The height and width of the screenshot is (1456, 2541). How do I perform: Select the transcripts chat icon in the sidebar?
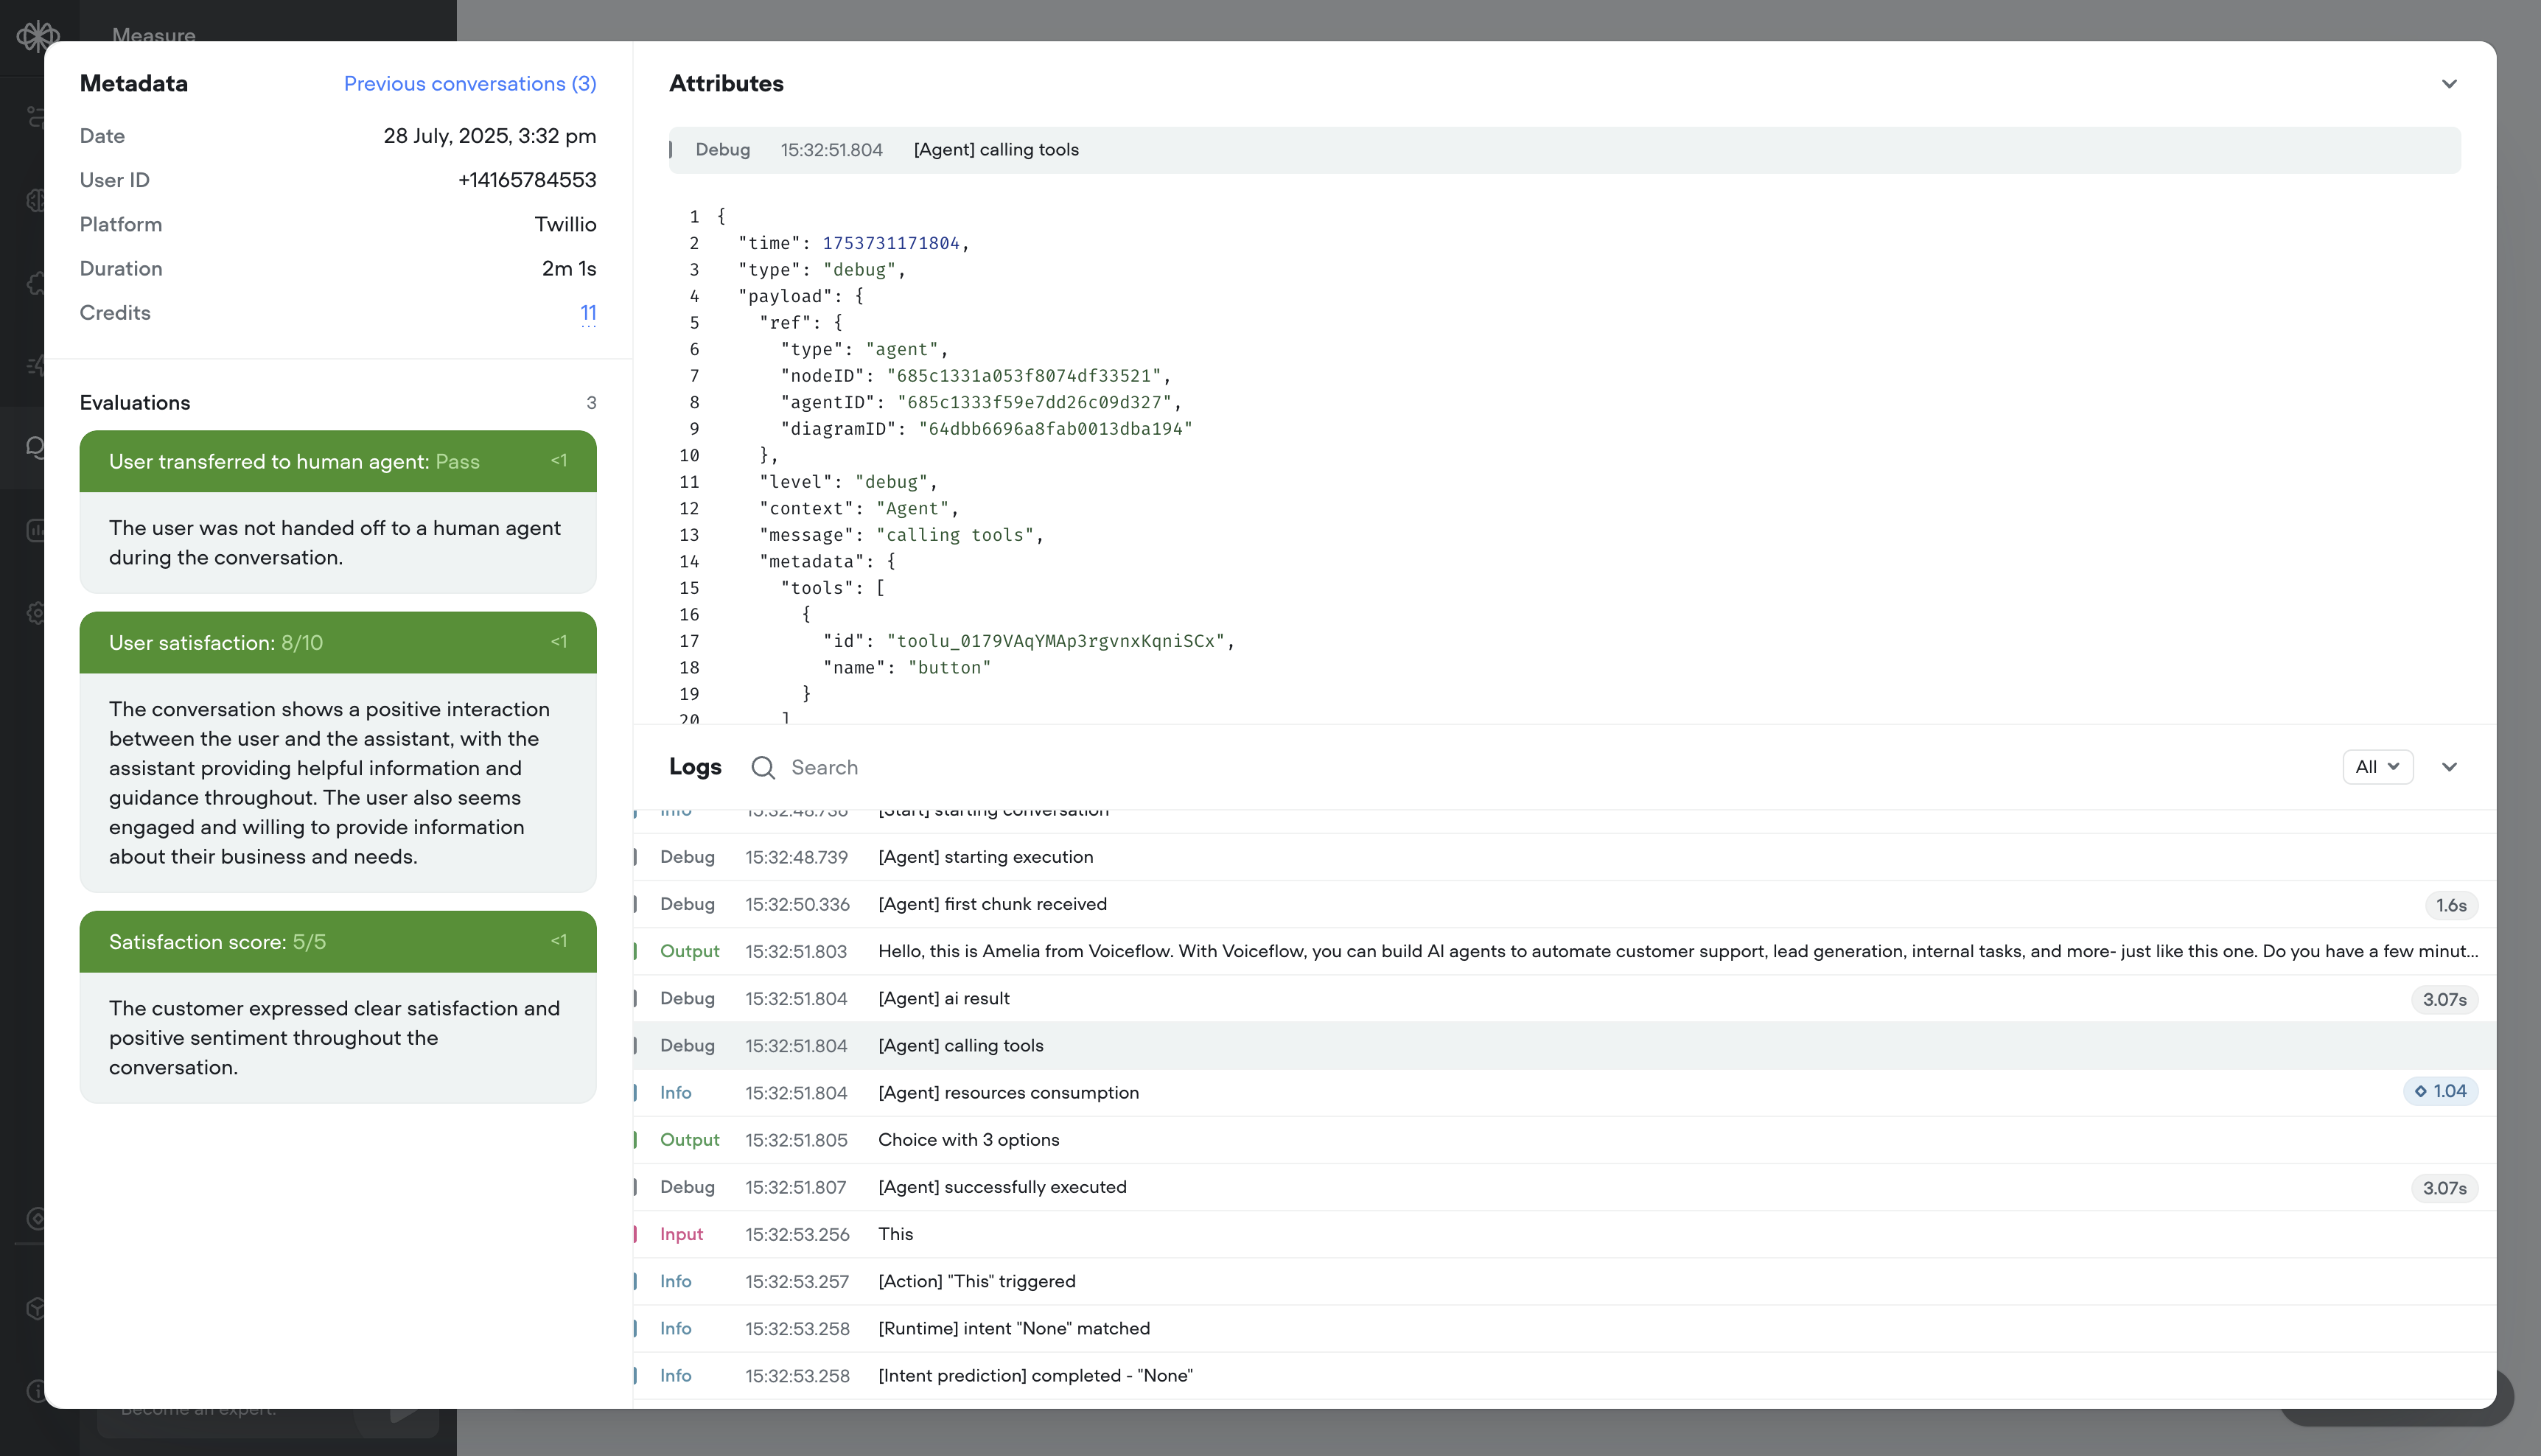click(x=37, y=447)
